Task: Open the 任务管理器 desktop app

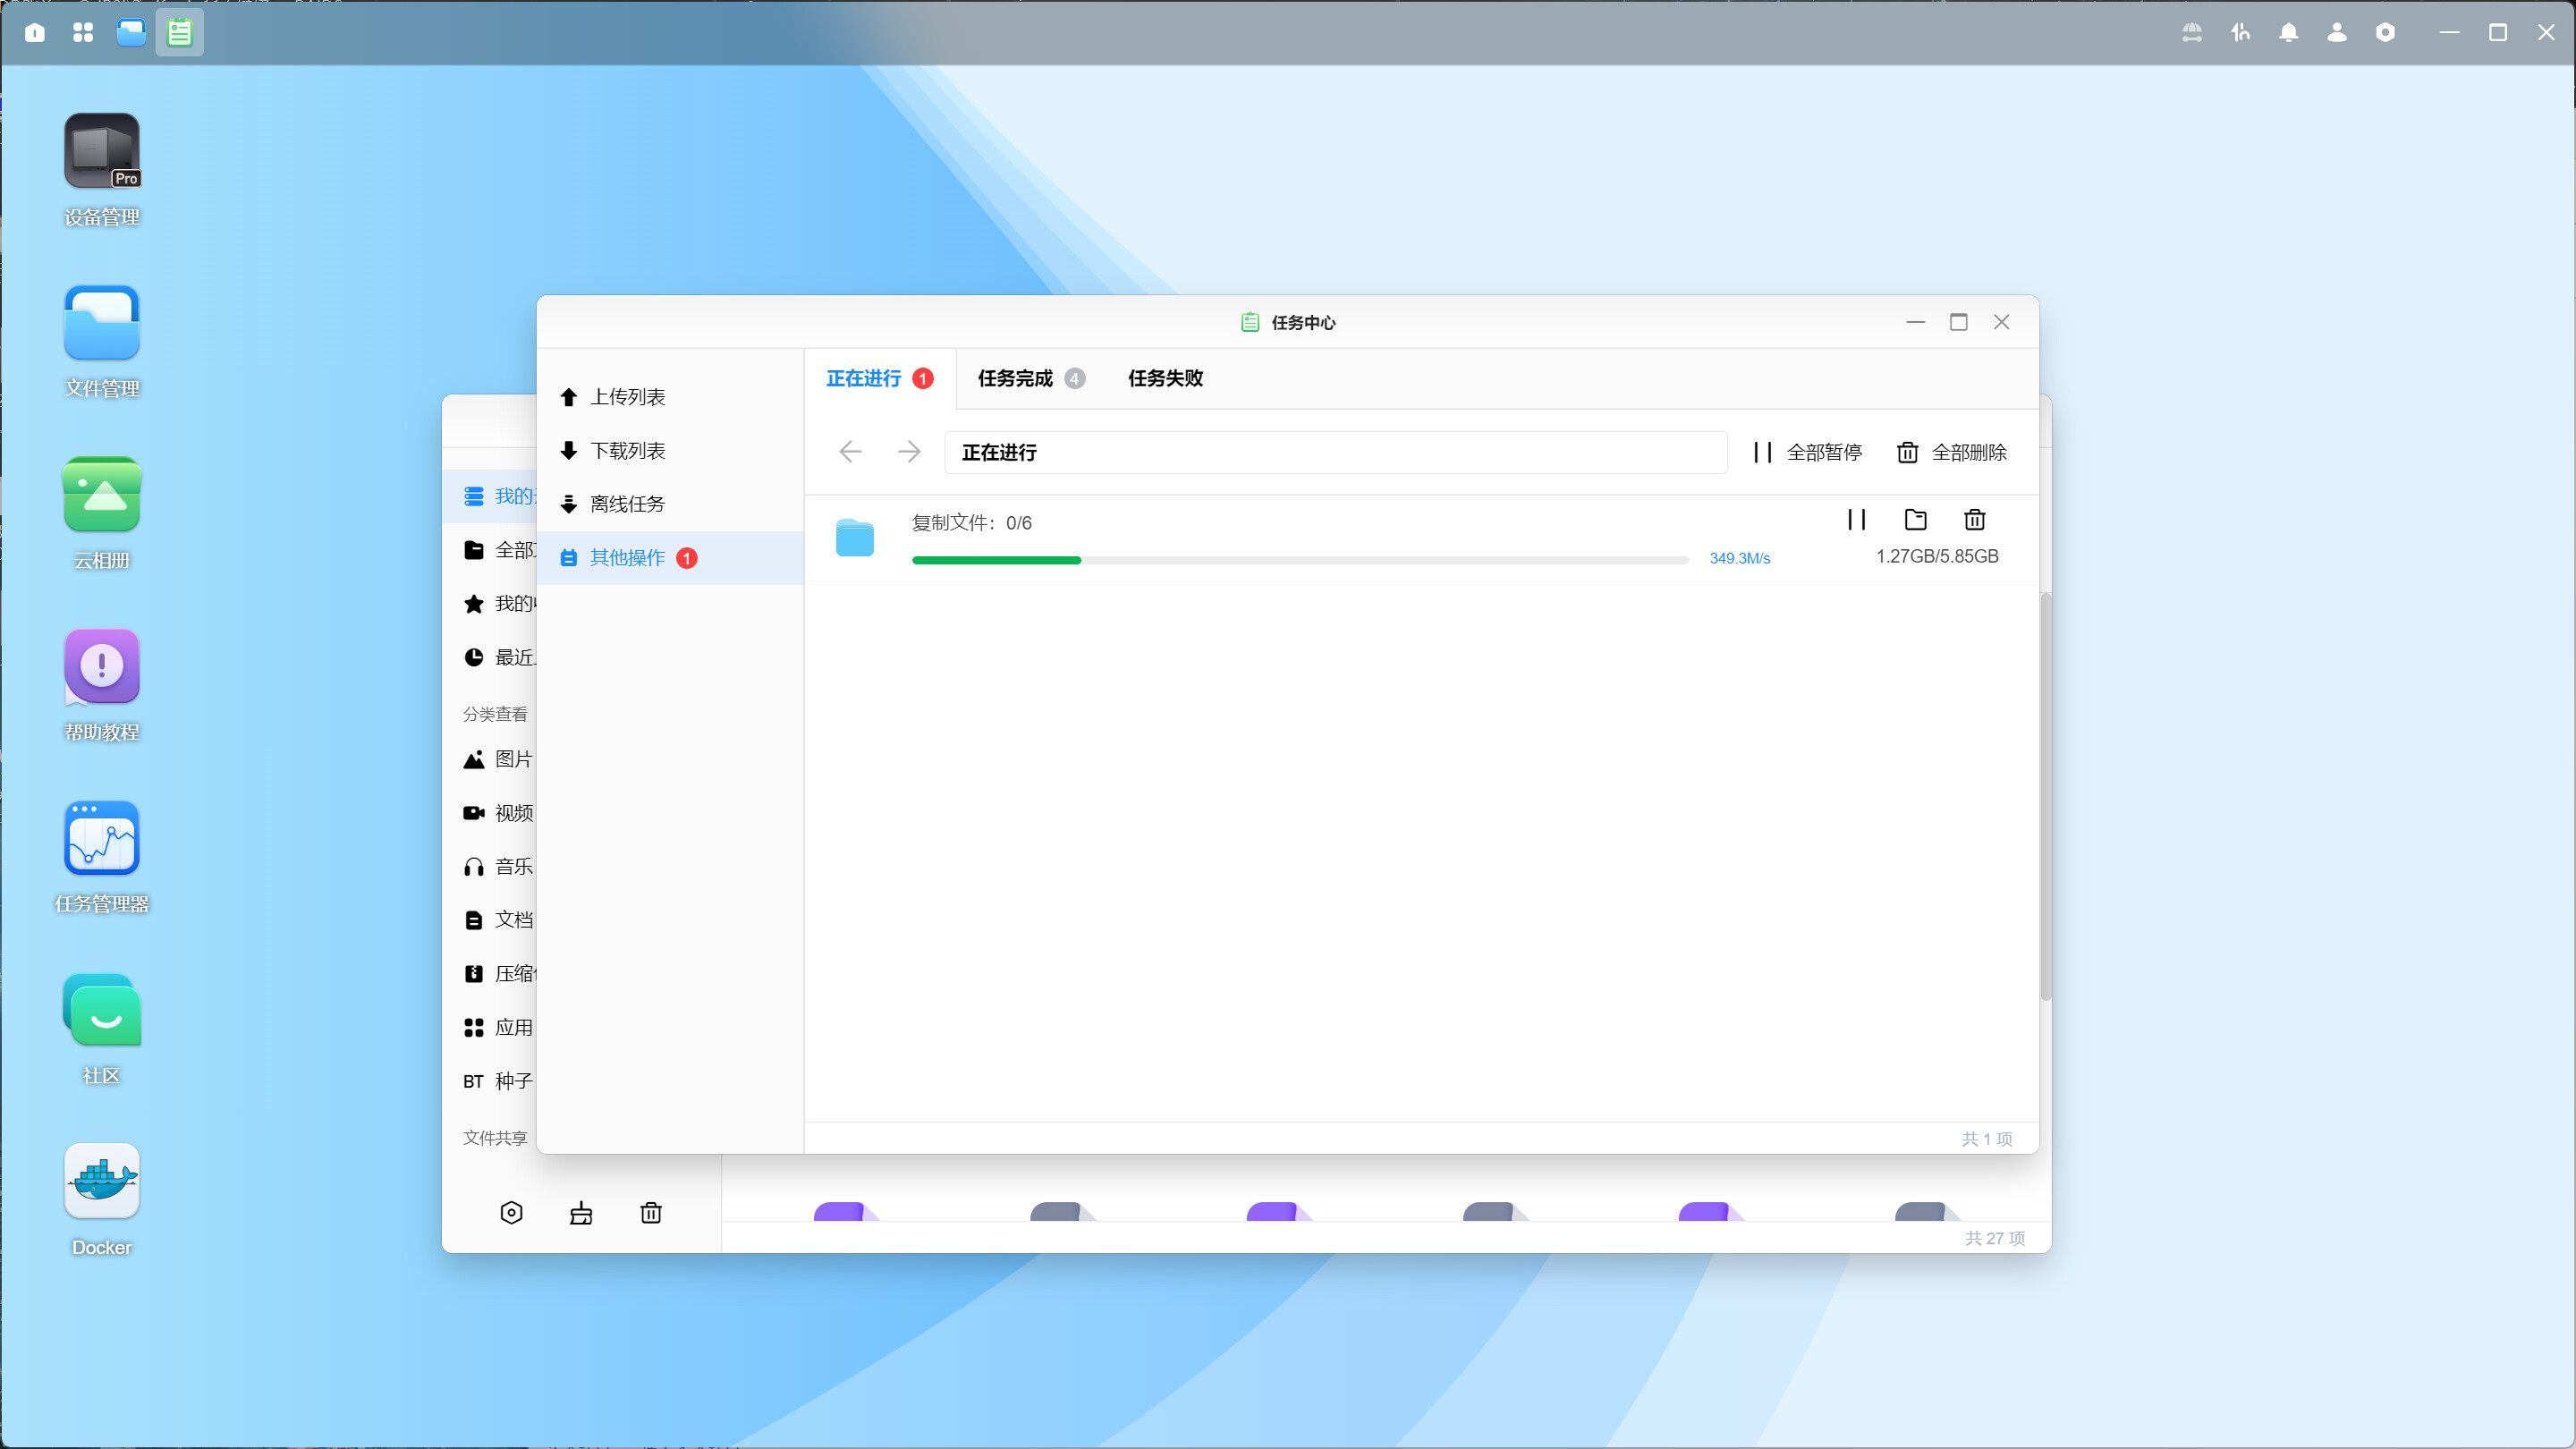Action: click(x=101, y=838)
